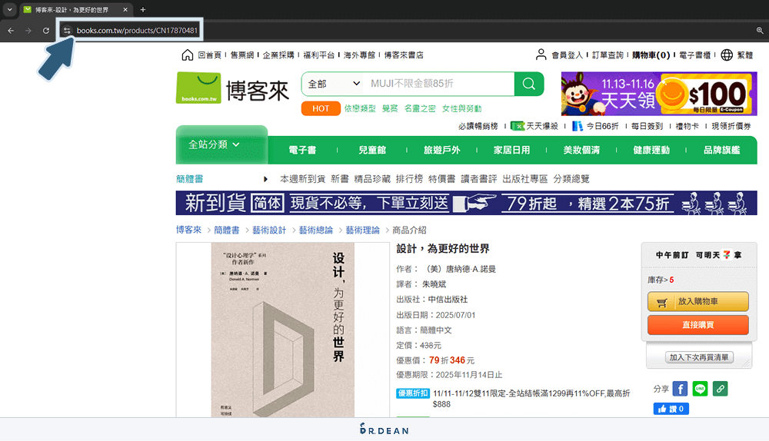Close the 博客來 browser tab
The height and width of the screenshot is (441, 769).
point(125,9)
